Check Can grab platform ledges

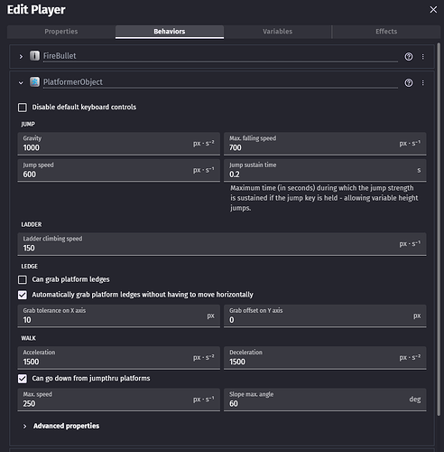tap(23, 279)
